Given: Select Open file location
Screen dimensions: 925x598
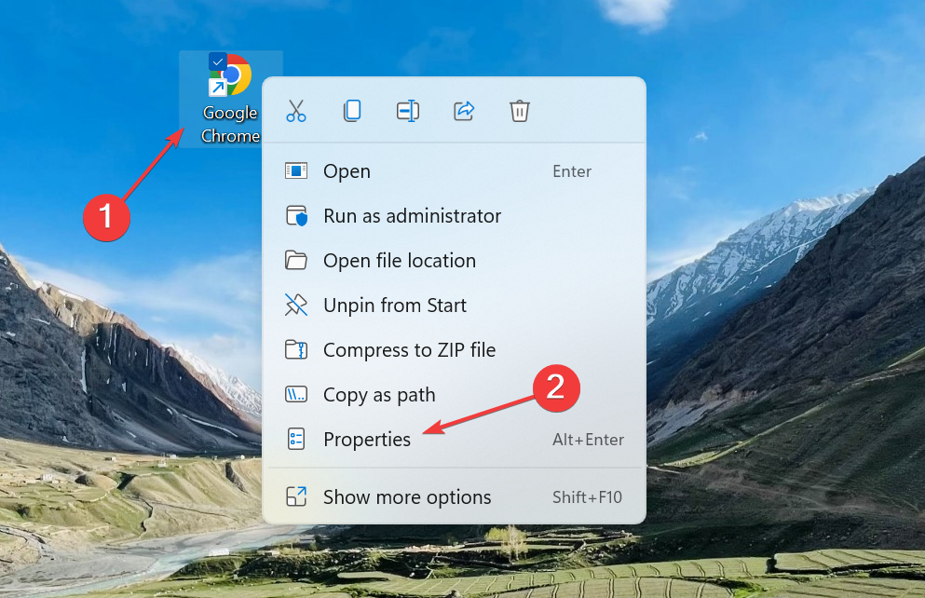Looking at the screenshot, I should point(454,261).
